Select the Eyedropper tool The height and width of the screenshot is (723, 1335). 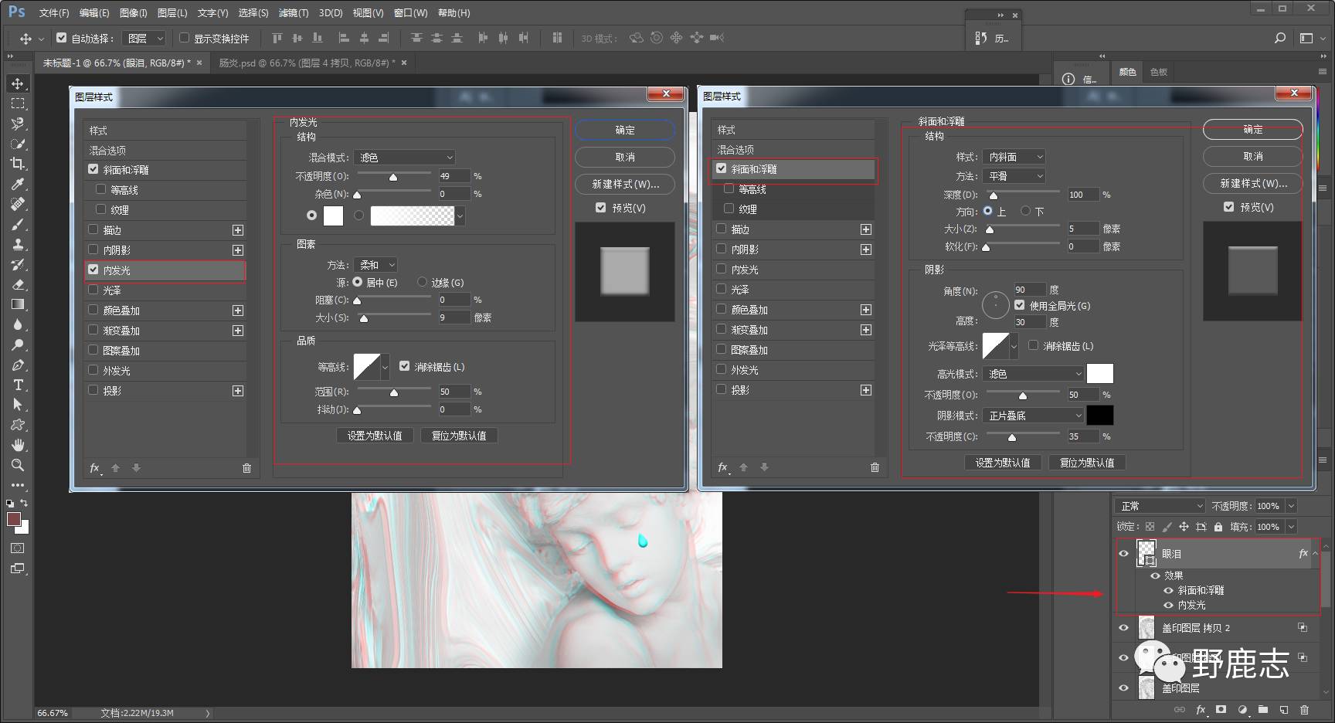pos(17,184)
